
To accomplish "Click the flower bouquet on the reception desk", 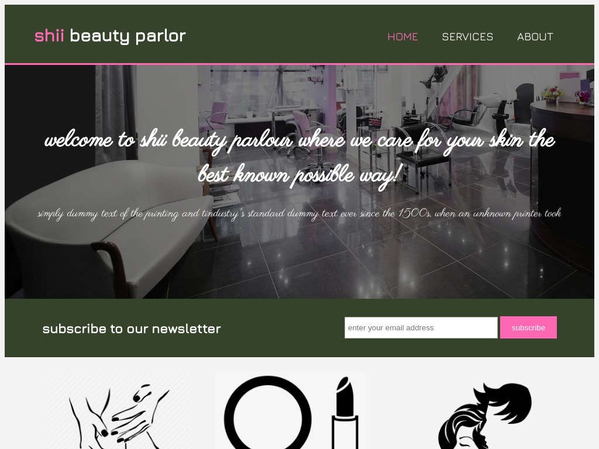I will point(552,94).
